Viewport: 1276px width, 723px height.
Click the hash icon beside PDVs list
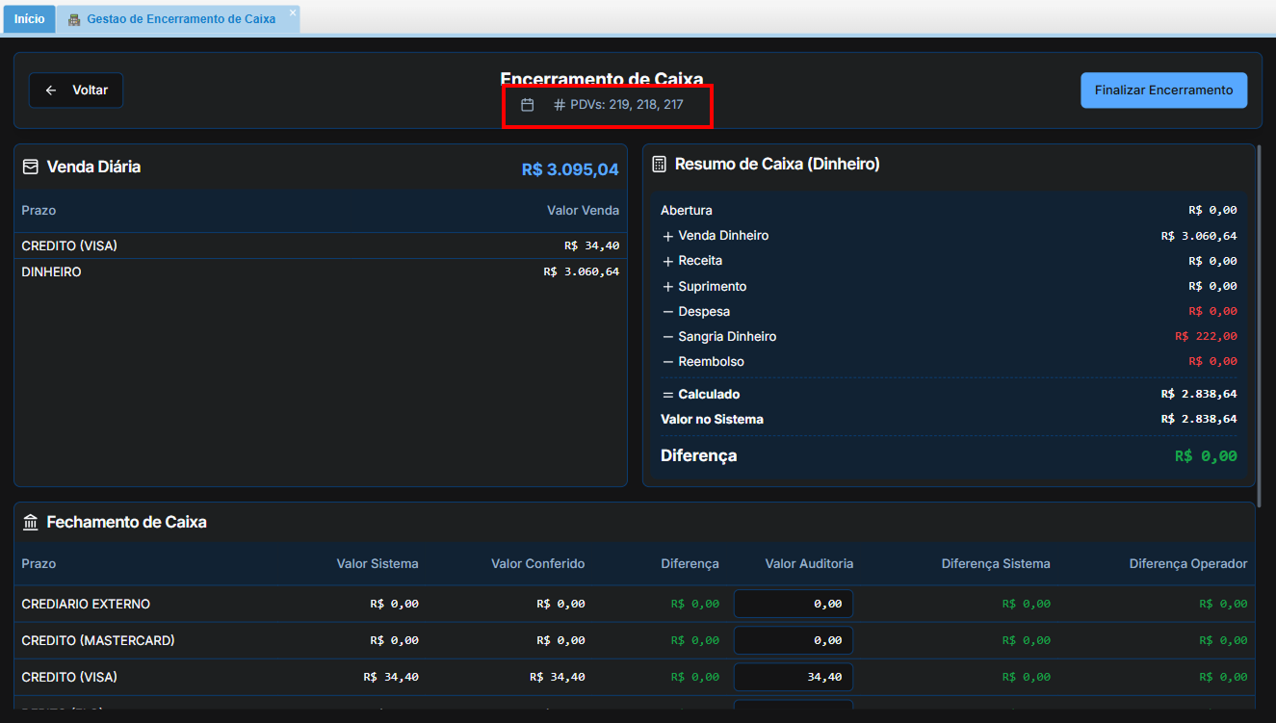tap(560, 104)
